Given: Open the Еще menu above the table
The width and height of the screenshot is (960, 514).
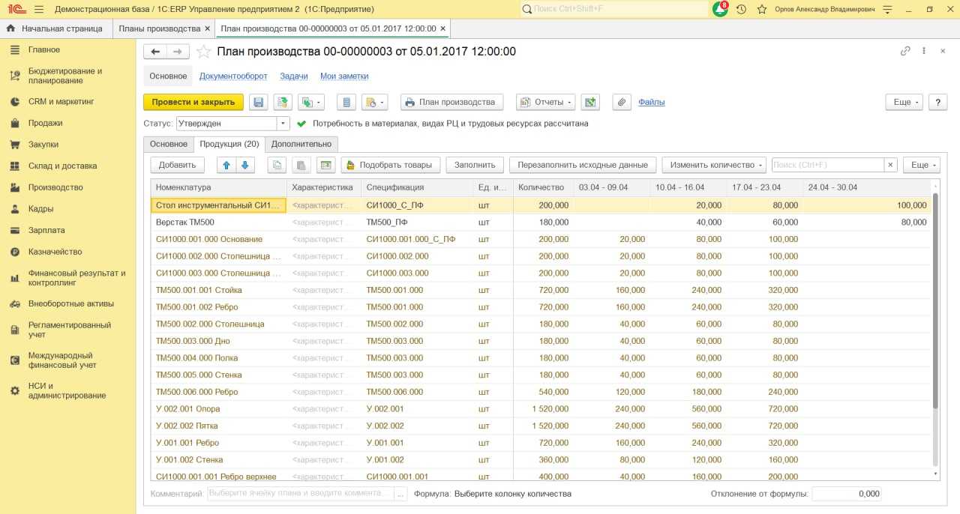Looking at the screenshot, I should [920, 165].
